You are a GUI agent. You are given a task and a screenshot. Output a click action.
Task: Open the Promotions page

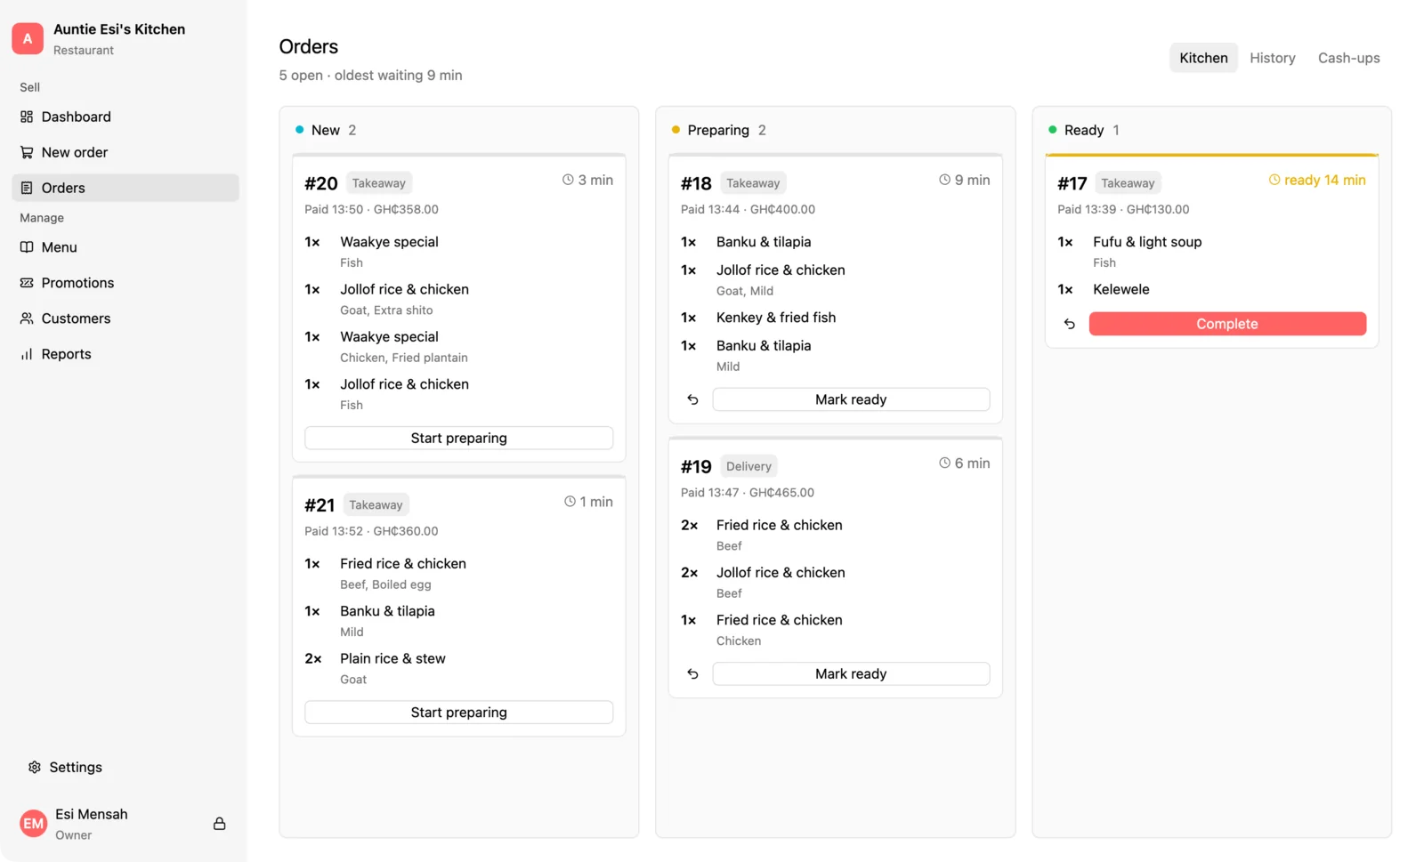125,283
